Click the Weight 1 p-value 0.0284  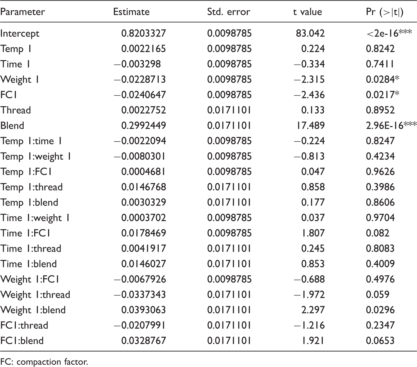(x=383, y=79)
